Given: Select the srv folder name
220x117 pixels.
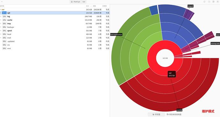Looking at the screenshot, I should pyautogui.click(x=9, y=45).
